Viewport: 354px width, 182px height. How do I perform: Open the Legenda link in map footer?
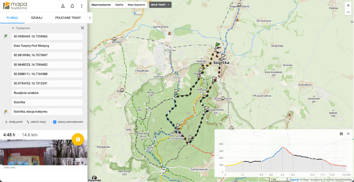[294, 180]
